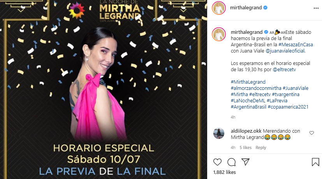Open the #copaamerica2021 hashtag
Viewport: 322px width, 179px height.
pos(288,107)
